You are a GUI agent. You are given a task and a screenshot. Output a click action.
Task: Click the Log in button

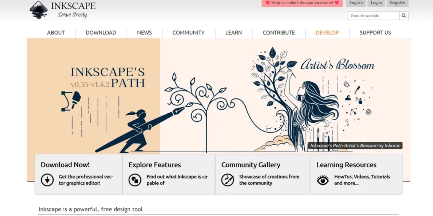(376, 3)
